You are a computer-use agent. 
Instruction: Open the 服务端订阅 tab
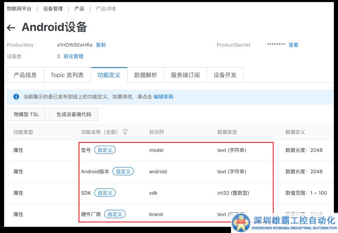tap(185, 75)
